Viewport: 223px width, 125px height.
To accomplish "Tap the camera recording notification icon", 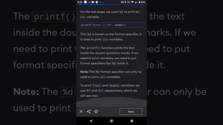I will pos(93,2).
